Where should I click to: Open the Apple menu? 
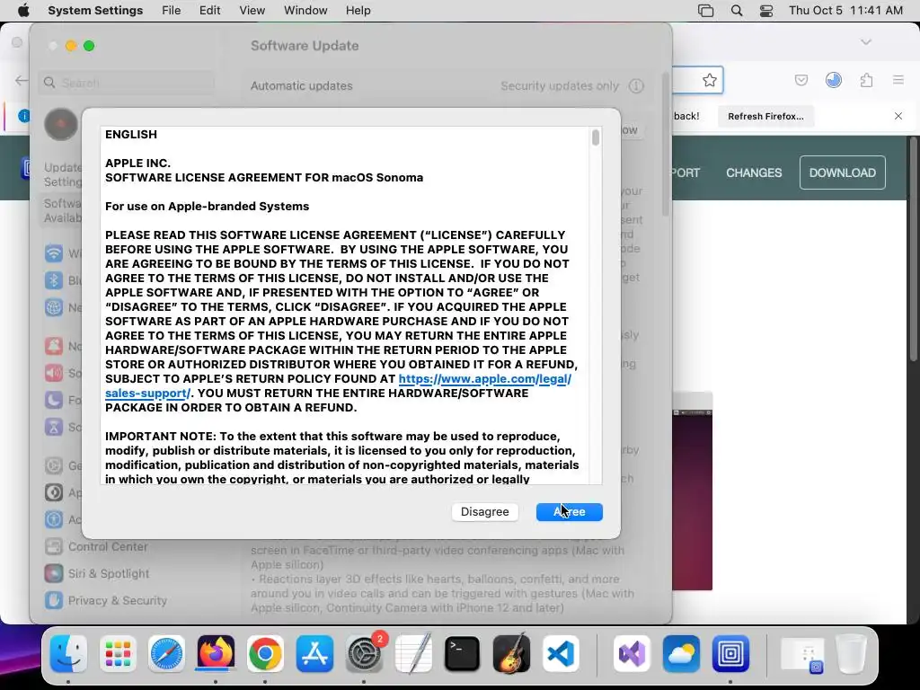click(23, 11)
